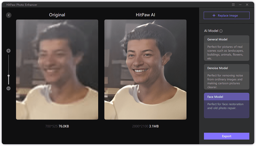
Task: Open the hamburger menu in title bar
Action: click(x=233, y=5)
